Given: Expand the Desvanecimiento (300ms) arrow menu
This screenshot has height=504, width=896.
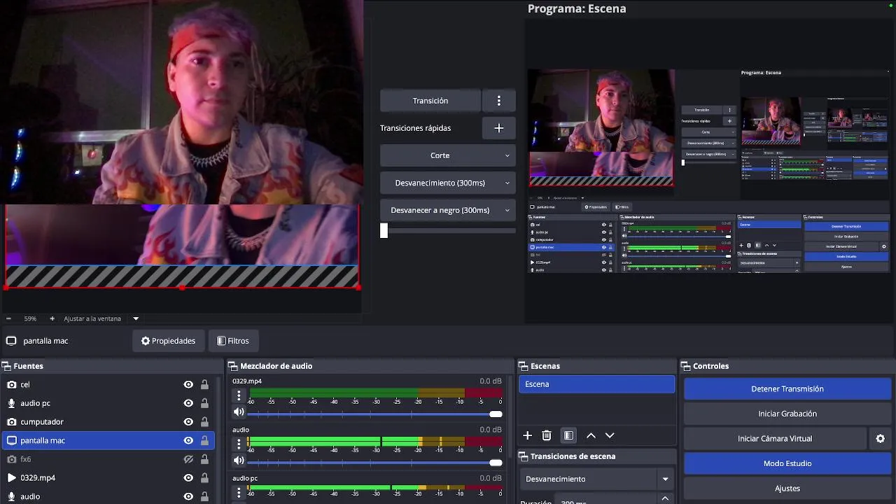Looking at the screenshot, I should tap(507, 183).
